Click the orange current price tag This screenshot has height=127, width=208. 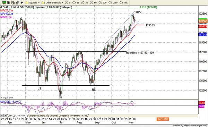[x=203, y=21]
